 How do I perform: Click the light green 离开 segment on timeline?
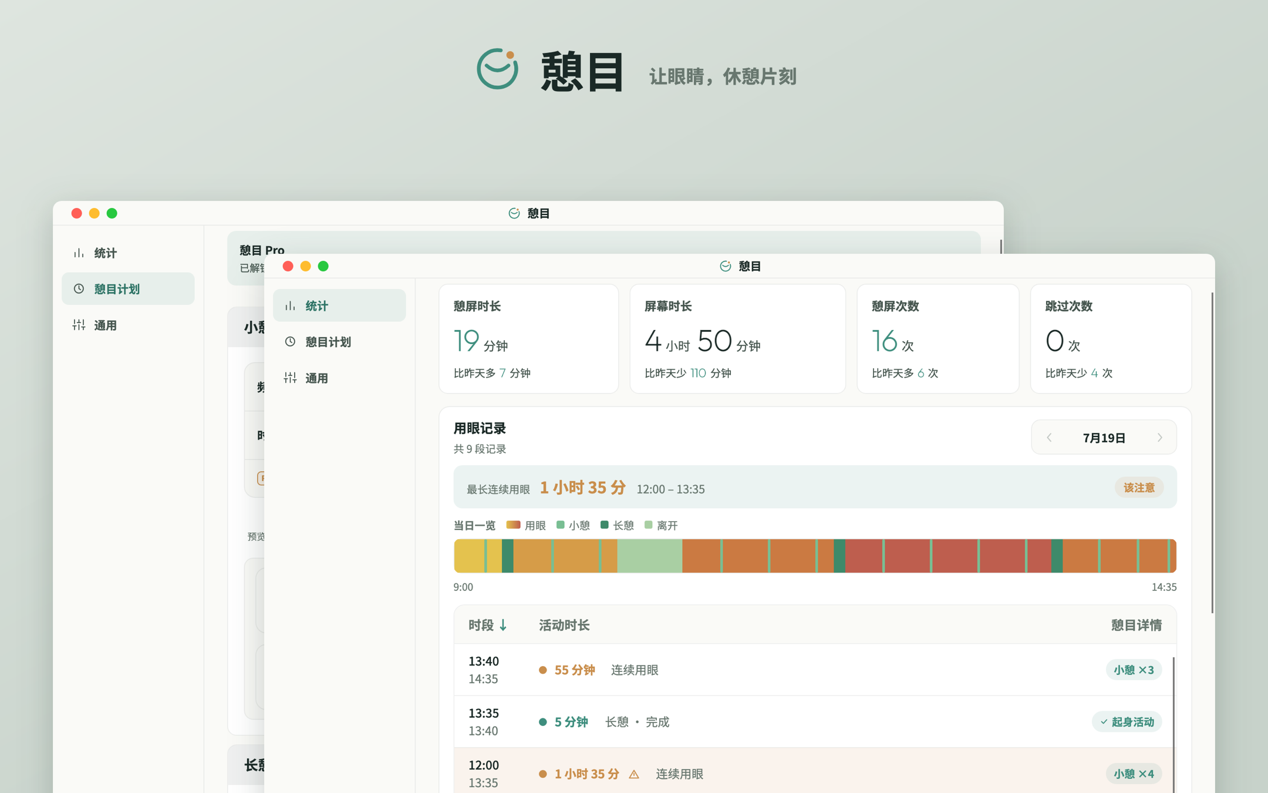pos(649,556)
